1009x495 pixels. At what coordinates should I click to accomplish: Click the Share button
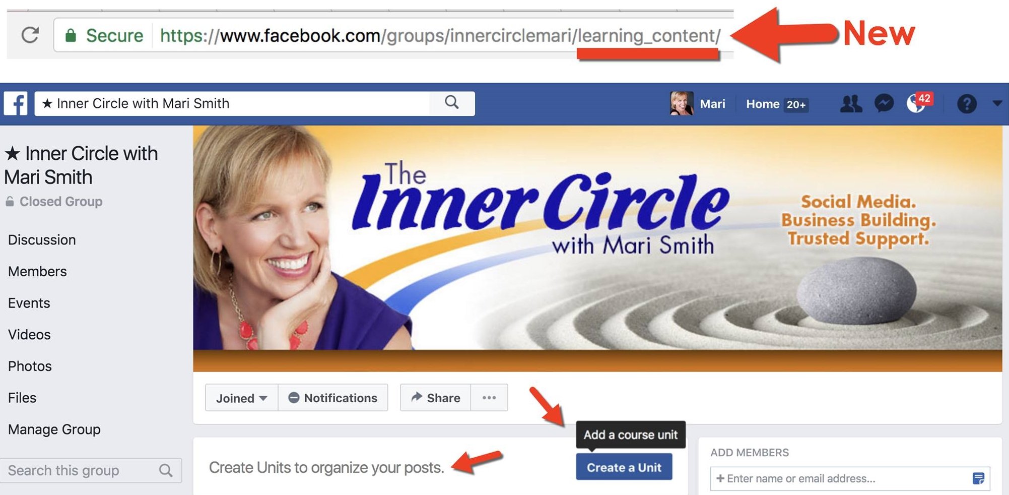pos(436,398)
